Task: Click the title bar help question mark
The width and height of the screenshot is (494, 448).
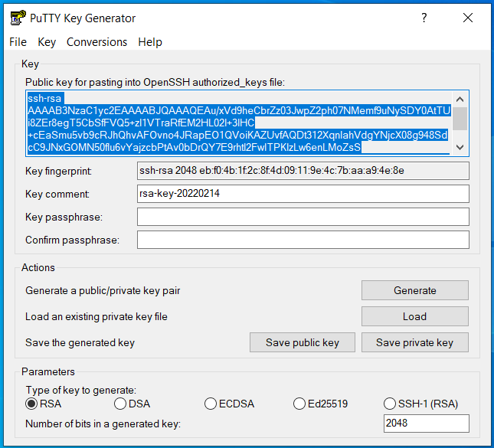Action: click(x=424, y=18)
